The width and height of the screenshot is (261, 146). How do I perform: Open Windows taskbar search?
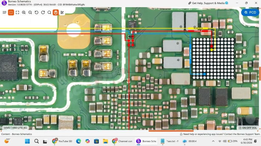(x=36, y=141)
